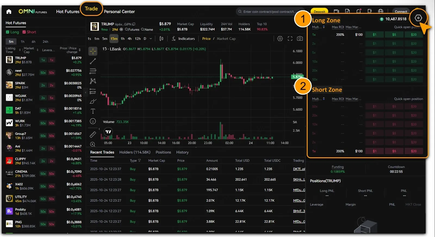The image size is (435, 237).
Task: Enter fullscreen chart mode
Action: coord(290,39)
